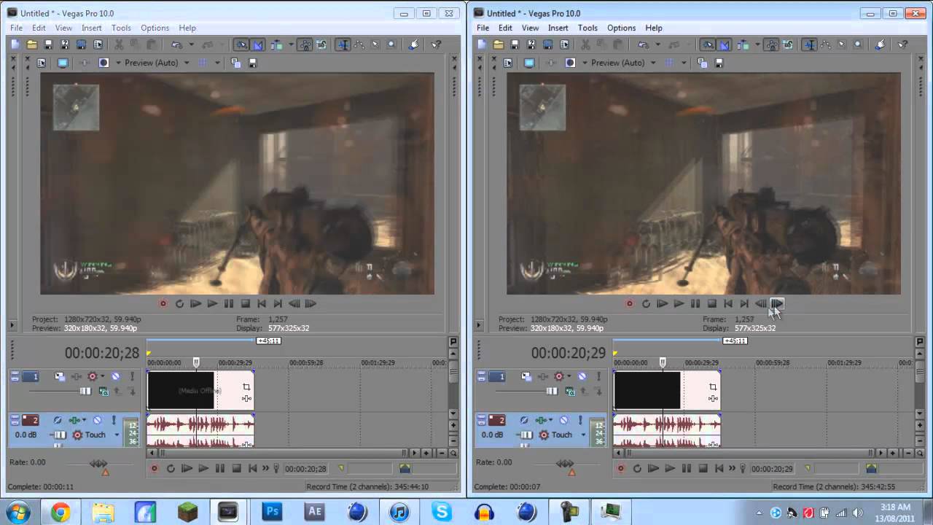
Task: Click previous frame button in left preview
Action: 294,303
